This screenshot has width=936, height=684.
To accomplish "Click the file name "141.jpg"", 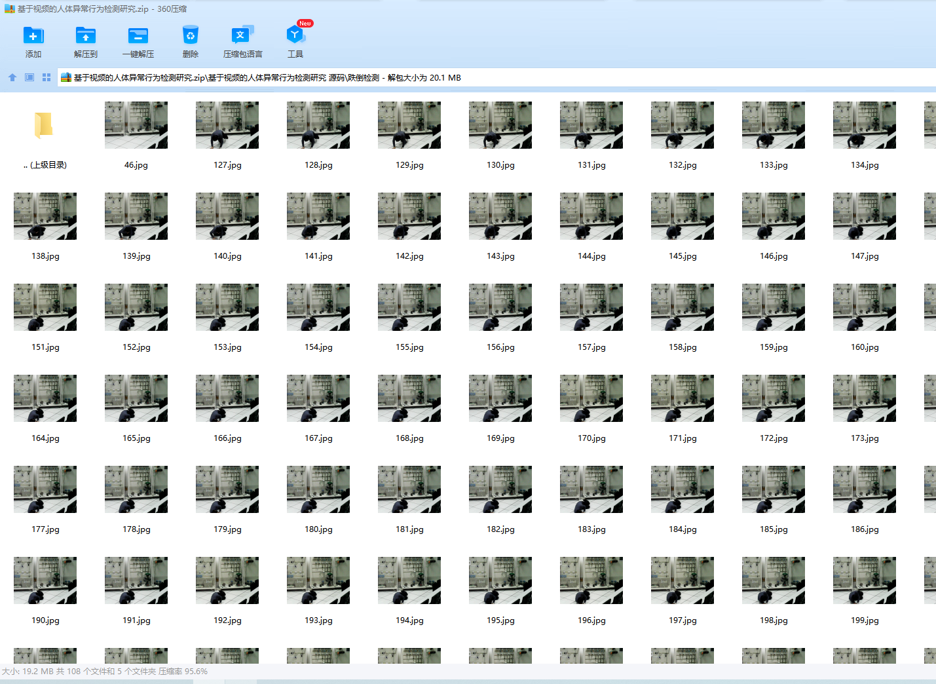I will (318, 256).
